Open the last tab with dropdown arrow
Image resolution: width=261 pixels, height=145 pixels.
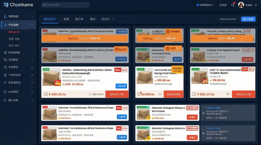click(107, 19)
